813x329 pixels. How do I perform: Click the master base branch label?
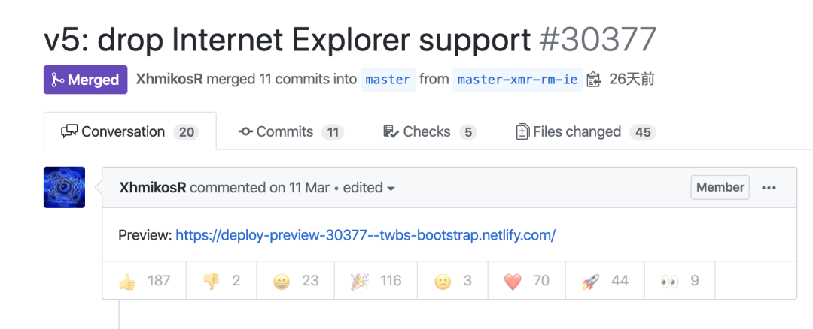[x=388, y=80]
